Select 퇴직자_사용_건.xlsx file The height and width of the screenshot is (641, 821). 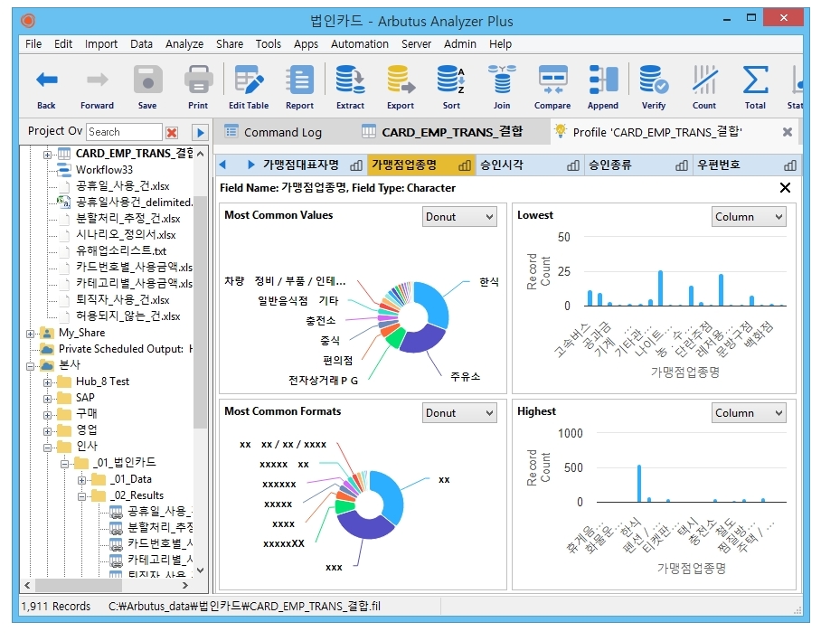[122, 300]
